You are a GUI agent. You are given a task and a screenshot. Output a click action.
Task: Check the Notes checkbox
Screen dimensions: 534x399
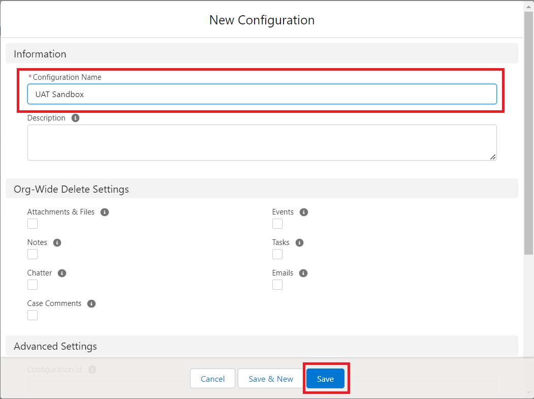coord(32,254)
